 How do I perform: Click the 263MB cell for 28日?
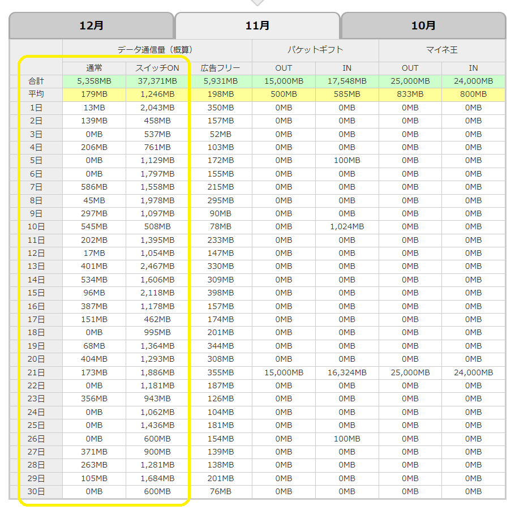pos(94,465)
